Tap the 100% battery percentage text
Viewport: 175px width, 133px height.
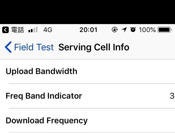(147, 30)
